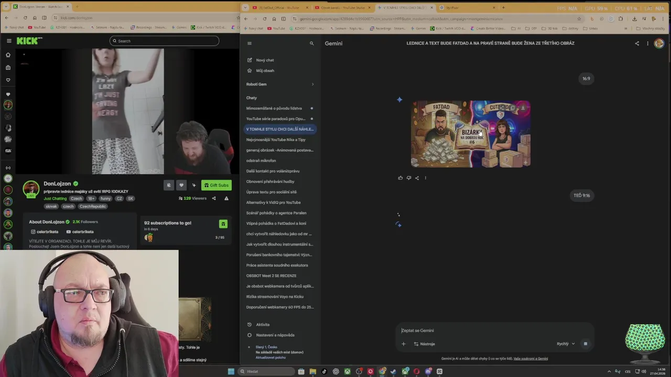
Task: Like the Gemini response with thumbs up
Action: 401,178
